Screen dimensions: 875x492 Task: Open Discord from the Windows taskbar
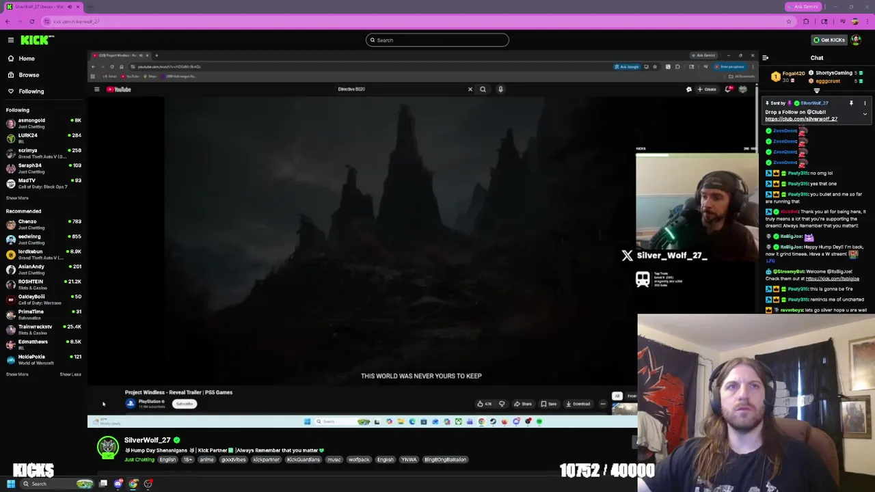[118, 484]
